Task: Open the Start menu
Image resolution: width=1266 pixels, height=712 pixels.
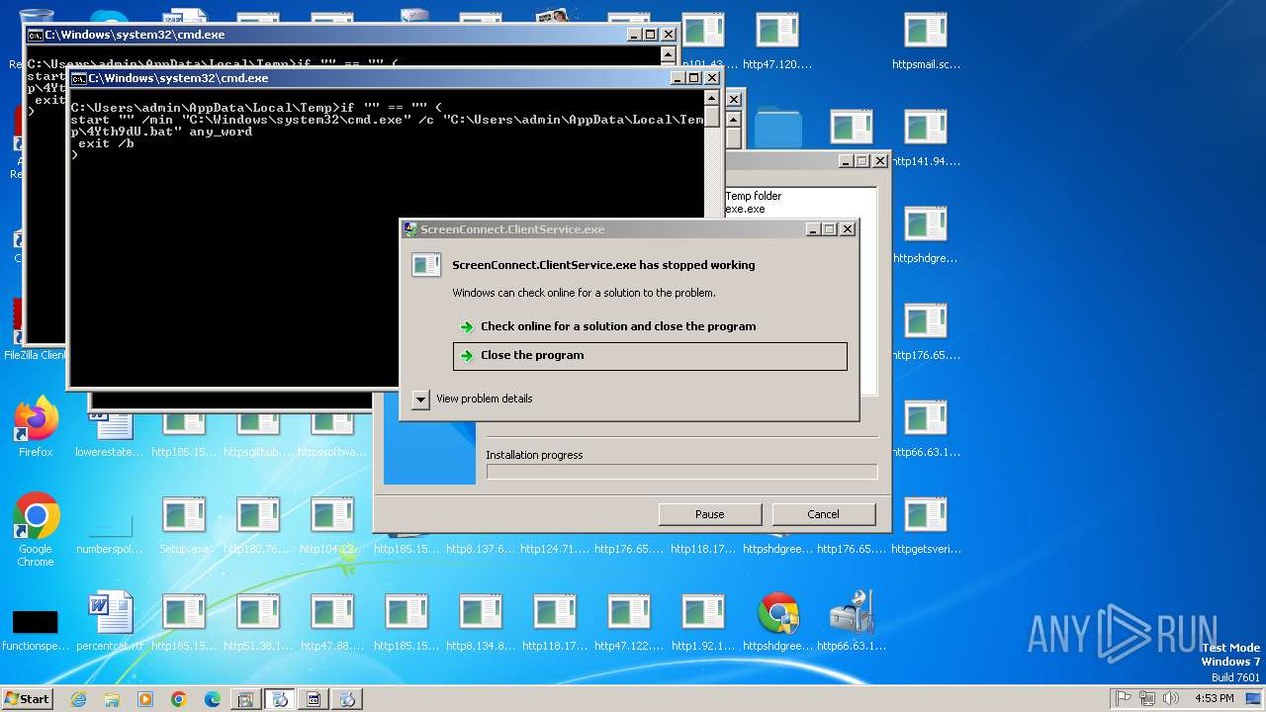Action: [27, 698]
